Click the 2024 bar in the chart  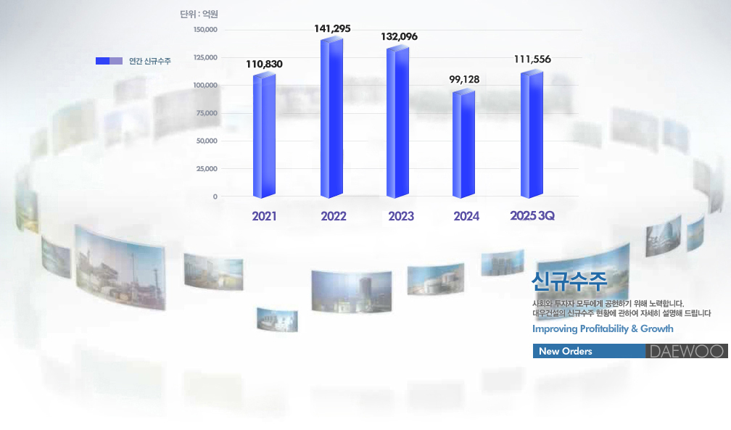(x=463, y=144)
